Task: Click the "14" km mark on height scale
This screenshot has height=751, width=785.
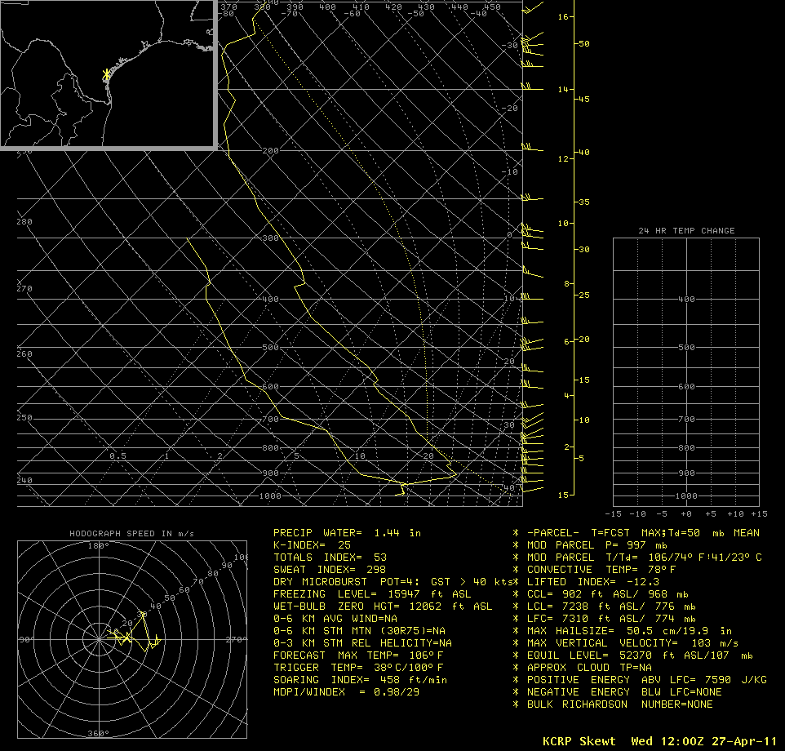Action: point(563,90)
